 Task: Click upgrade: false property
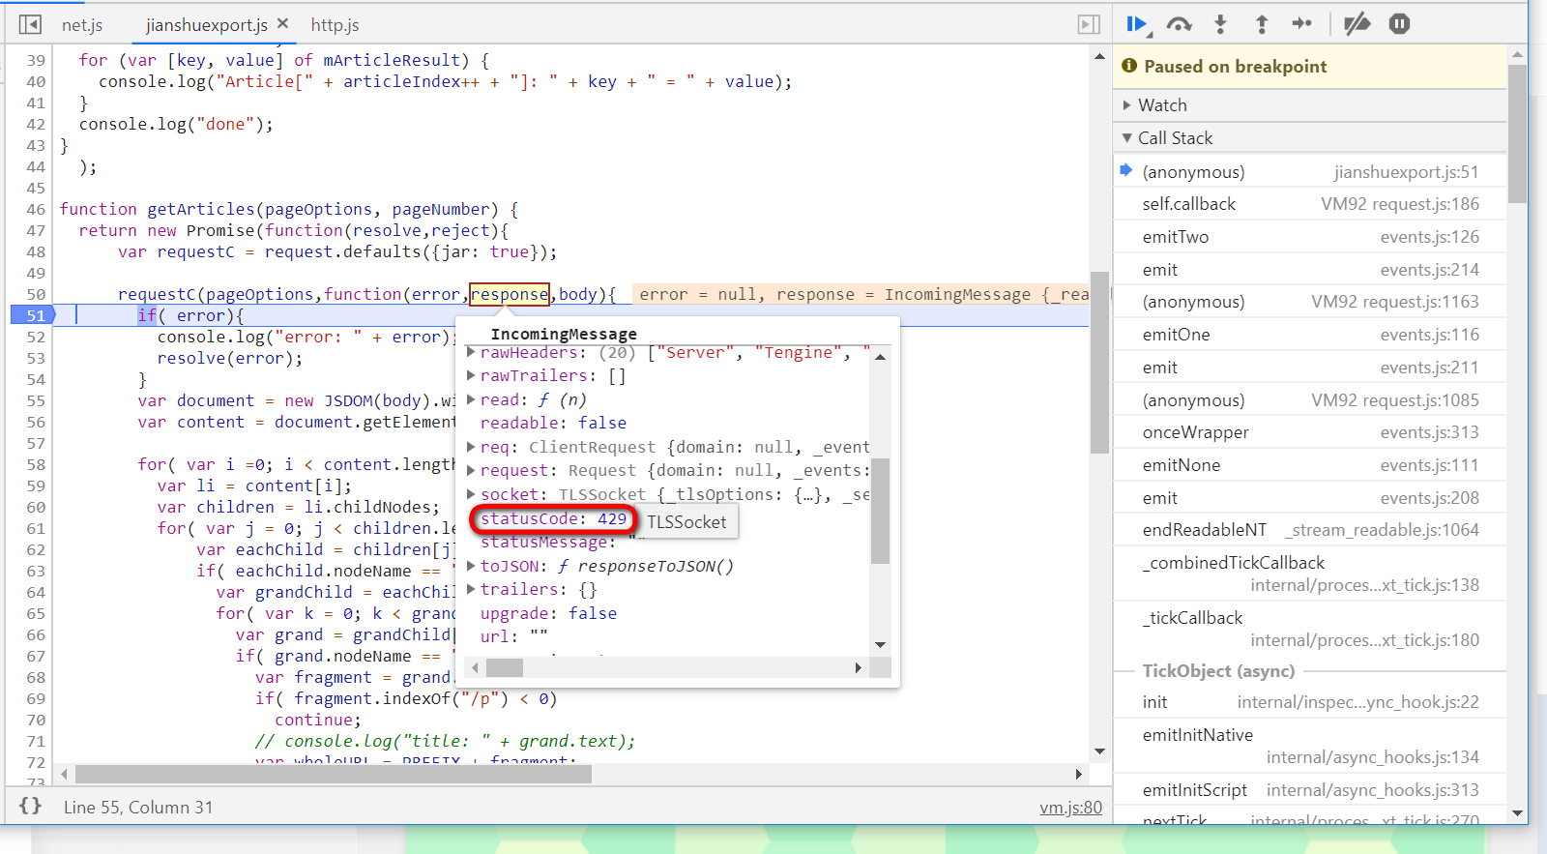(548, 613)
